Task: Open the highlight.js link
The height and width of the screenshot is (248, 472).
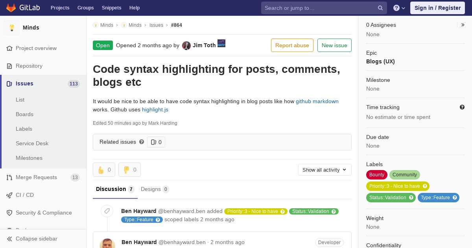Action: click(x=155, y=109)
